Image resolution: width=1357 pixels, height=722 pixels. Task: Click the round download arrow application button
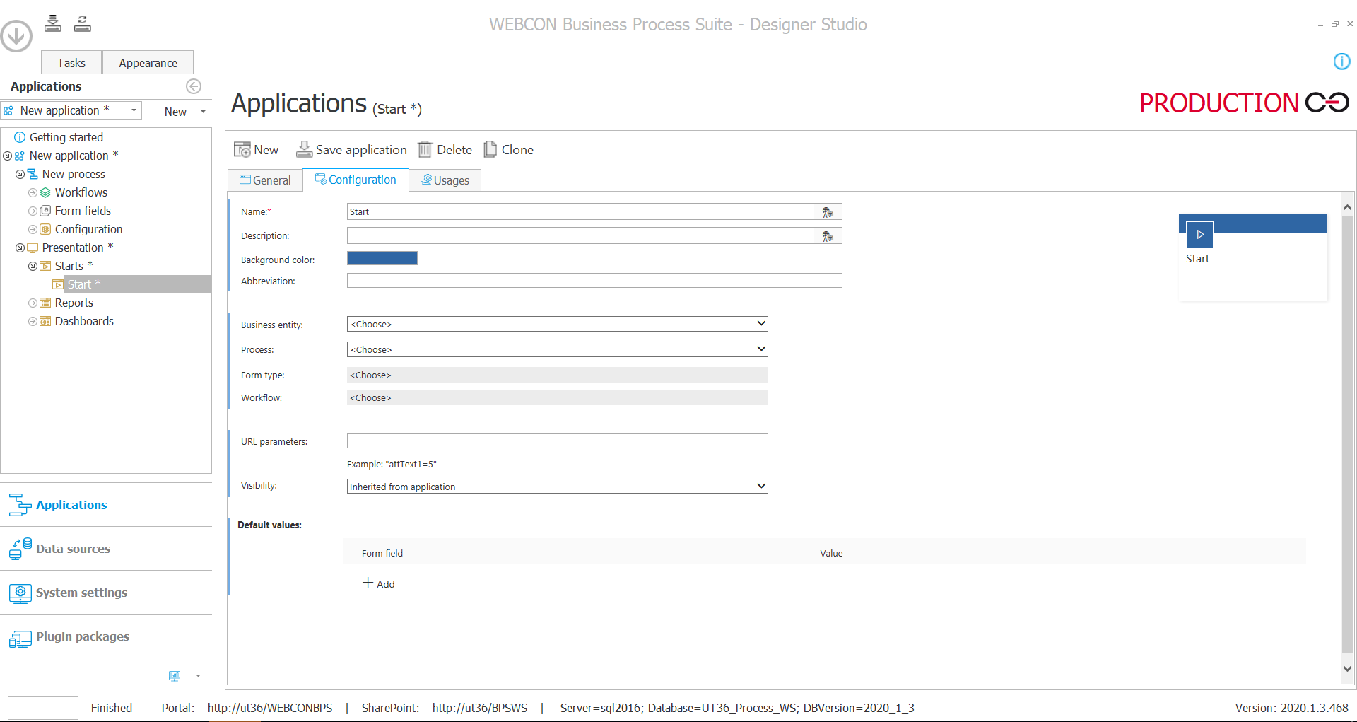point(16,36)
